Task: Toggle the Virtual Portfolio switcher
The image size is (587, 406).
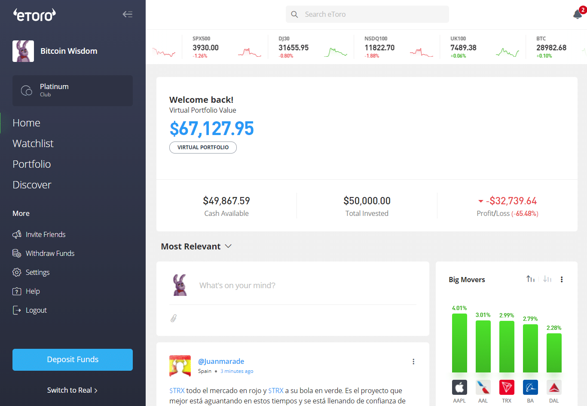Action: [x=203, y=148]
